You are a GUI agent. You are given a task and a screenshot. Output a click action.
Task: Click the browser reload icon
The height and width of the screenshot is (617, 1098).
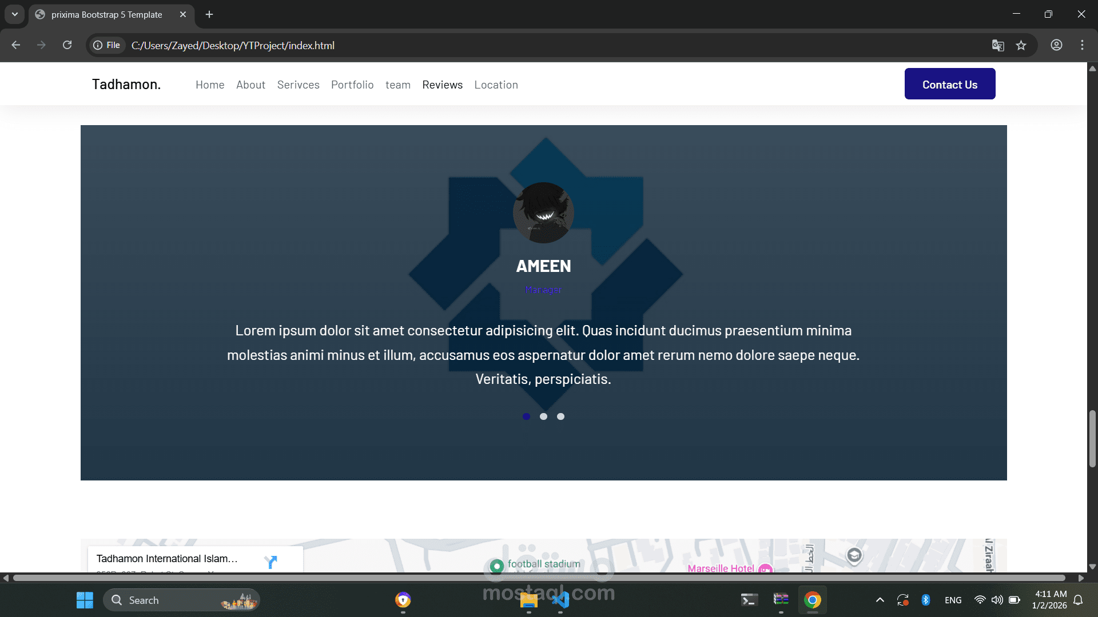67,45
